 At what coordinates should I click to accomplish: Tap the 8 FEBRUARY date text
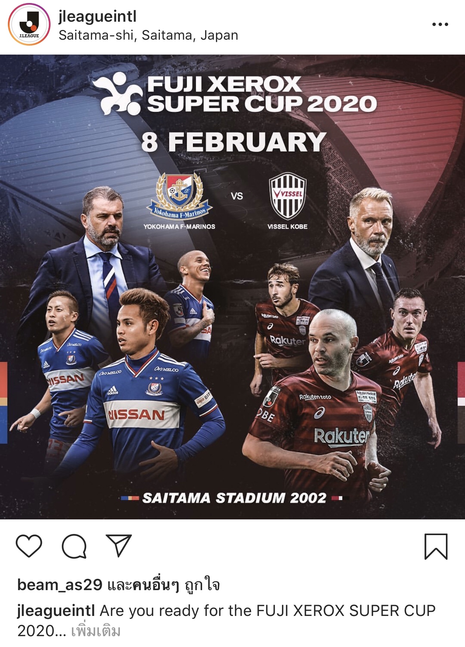pos(234,142)
